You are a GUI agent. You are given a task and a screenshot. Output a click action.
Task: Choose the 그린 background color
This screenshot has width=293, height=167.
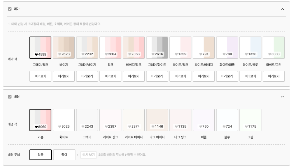tap(250, 120)
